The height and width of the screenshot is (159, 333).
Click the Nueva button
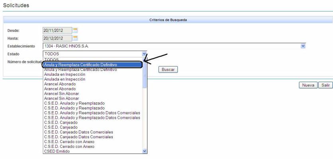pos(308,85)
